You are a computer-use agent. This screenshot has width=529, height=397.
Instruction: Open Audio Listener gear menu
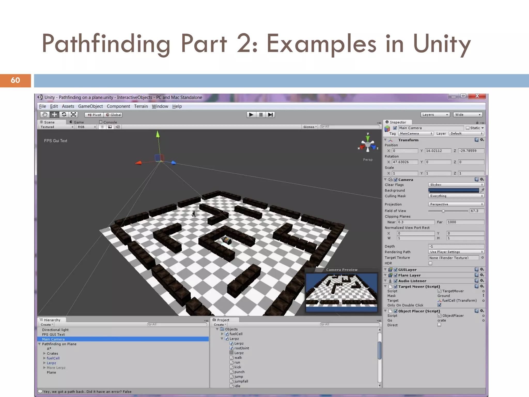coord(482,281)
